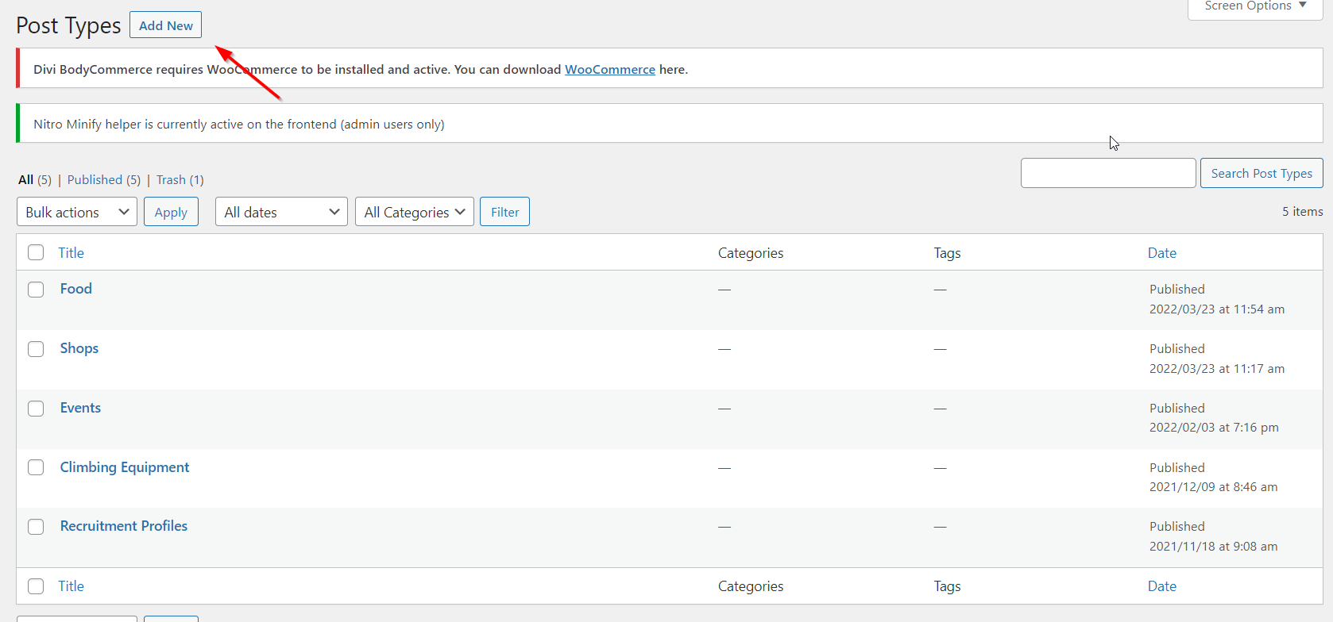The height and width of the screenshot is (622, 1333).
Task: Tick the Climbing Equipment checkbox
Action: click(36, 467)
